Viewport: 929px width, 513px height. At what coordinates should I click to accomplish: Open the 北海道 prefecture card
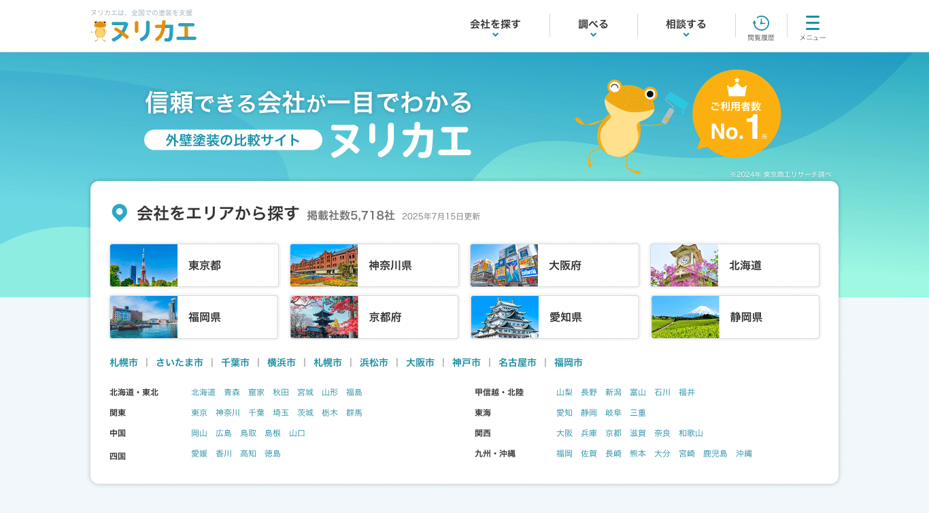coord(734,265)
